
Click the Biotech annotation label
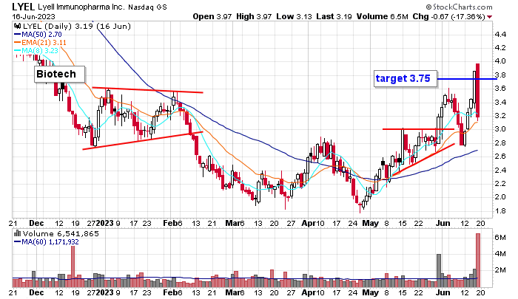[x=60, y=74]
